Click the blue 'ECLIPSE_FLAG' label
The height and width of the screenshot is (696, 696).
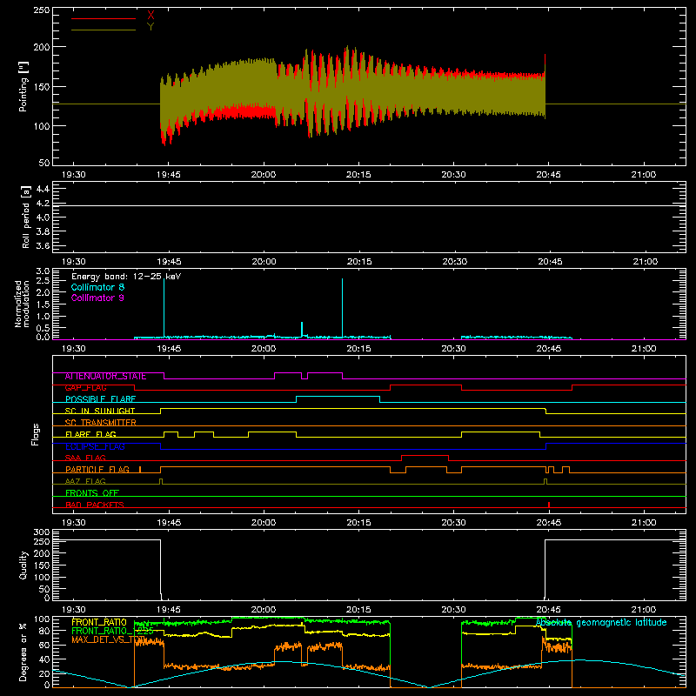95,446
